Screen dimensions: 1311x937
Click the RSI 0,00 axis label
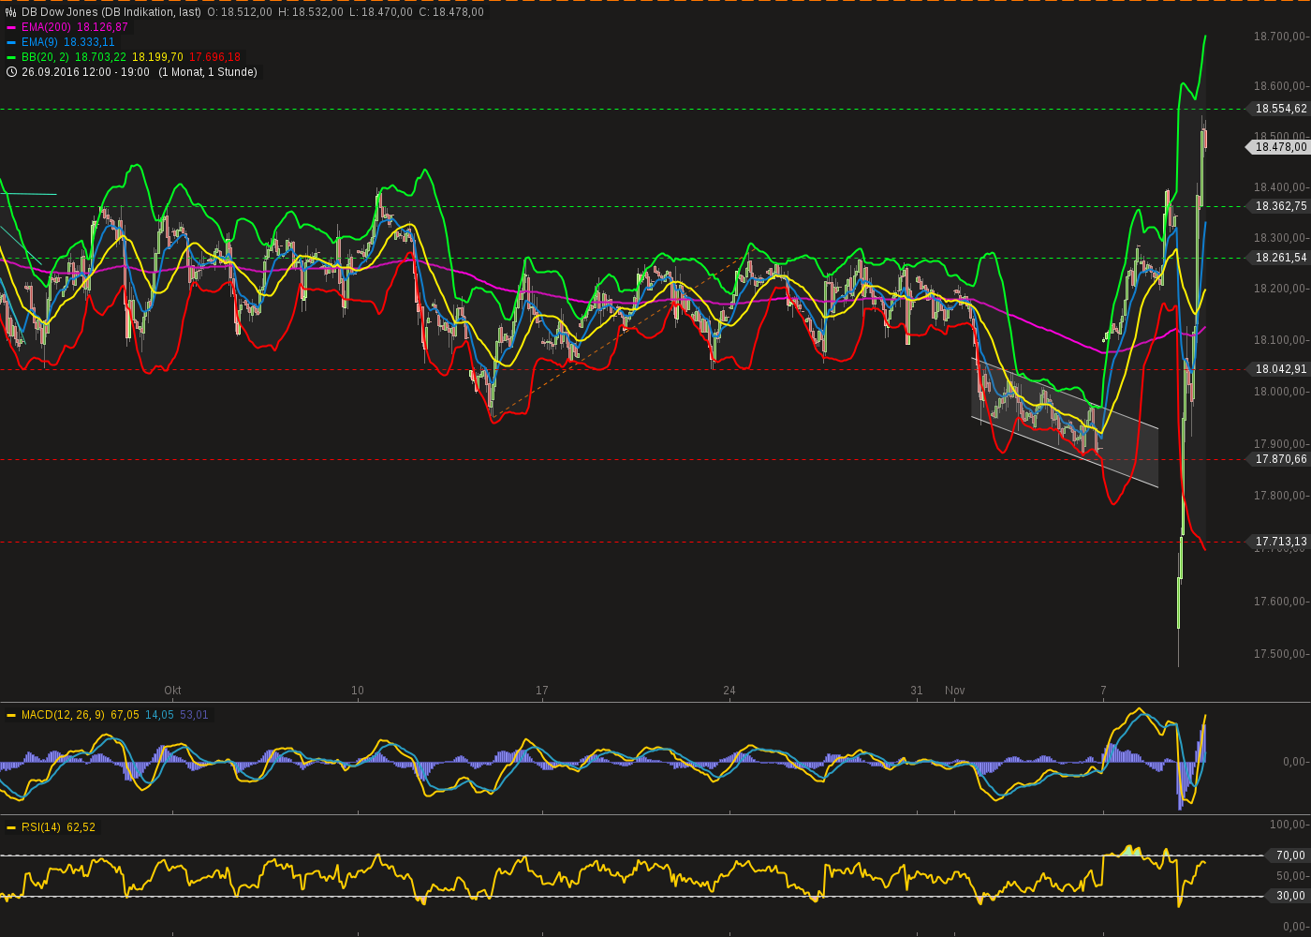pyautogui.click(x=1295, y=927)
